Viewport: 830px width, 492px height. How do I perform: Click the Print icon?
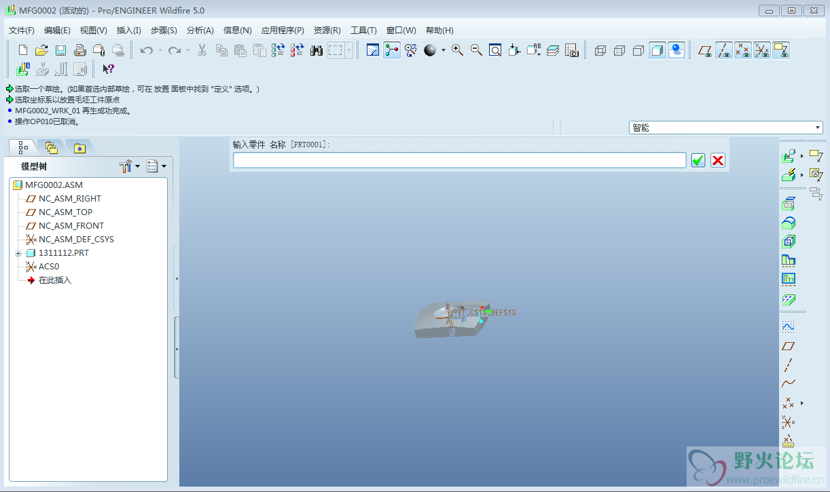[x=79, y=50]
